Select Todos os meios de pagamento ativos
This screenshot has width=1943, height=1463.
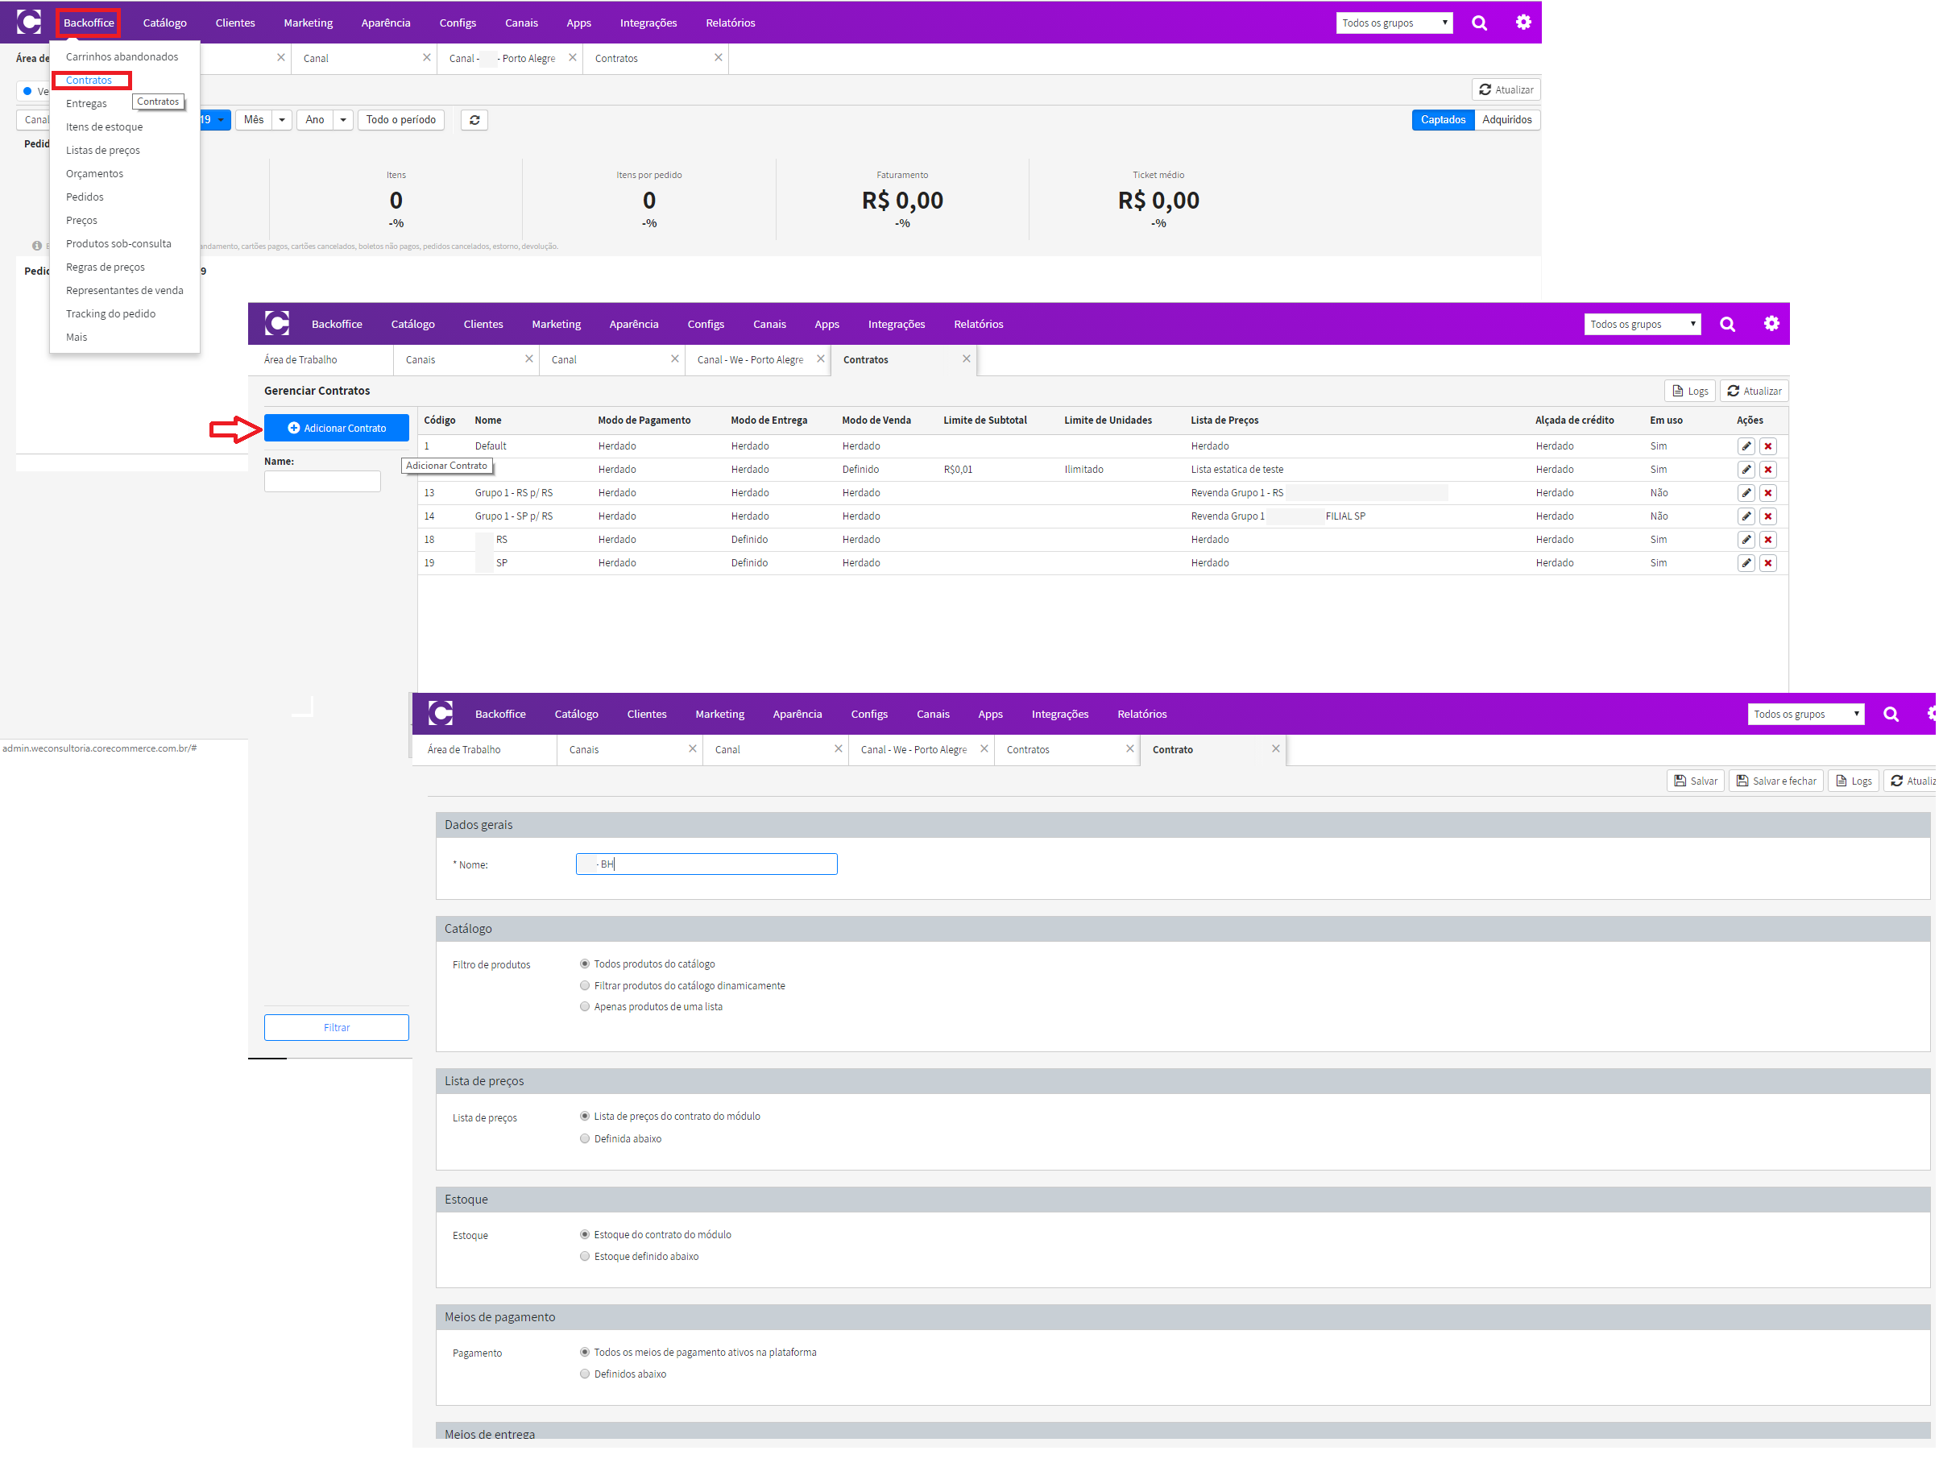click(585, 1353)
